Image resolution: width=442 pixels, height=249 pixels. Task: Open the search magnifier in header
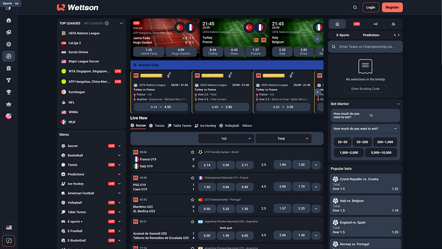tap(355, 7)
